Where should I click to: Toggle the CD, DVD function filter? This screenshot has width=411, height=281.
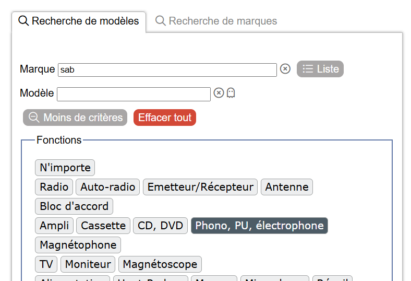click(x=161, y=226)
